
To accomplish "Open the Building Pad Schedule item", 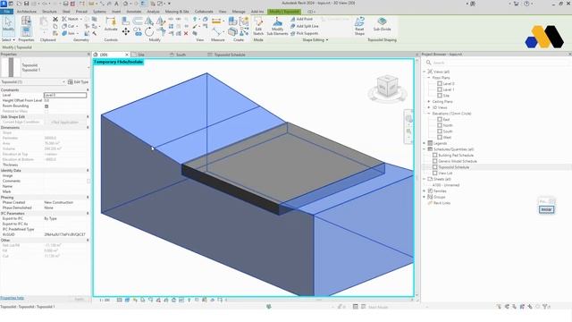I will (456, 155).
